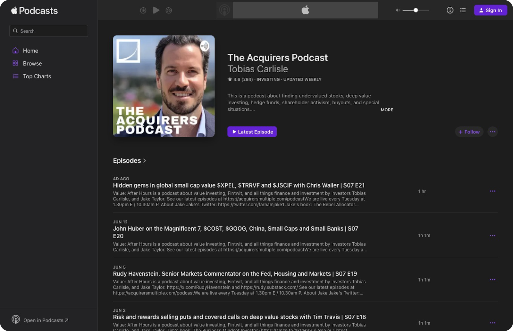Click the Sign In button
513x331 pixels.
pyautogui.click(x=491, y=10)
